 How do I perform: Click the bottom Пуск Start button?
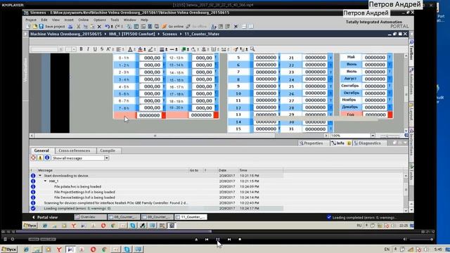[x=9, y=249]
